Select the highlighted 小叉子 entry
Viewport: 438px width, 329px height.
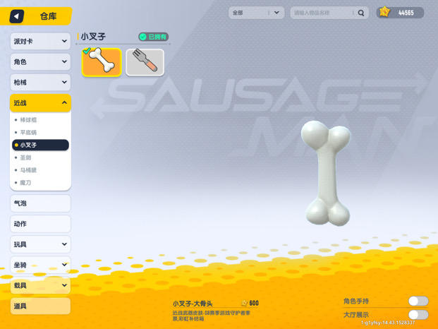tap(40, 145)
